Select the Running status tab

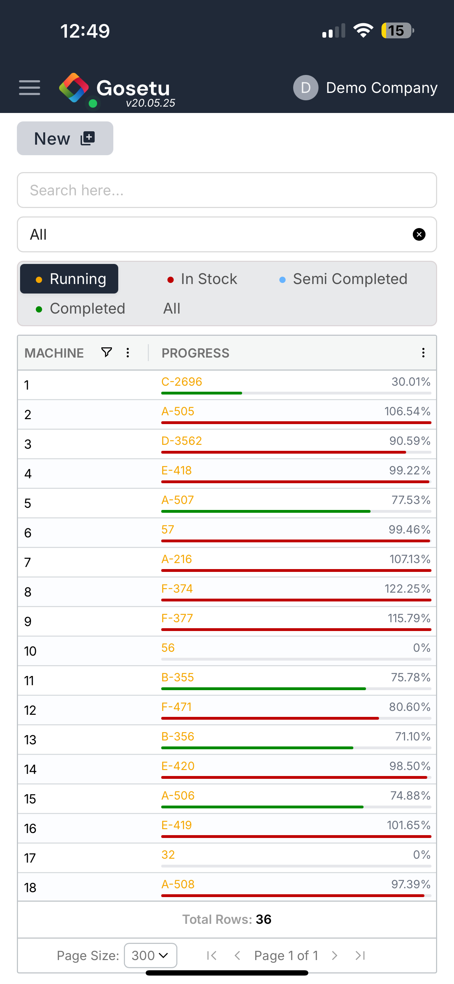pyautogui.click(x=69, y=279)
